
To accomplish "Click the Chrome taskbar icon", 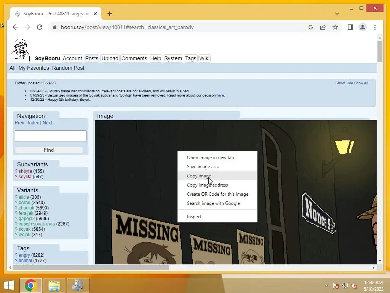I will [x=30, y=285].
